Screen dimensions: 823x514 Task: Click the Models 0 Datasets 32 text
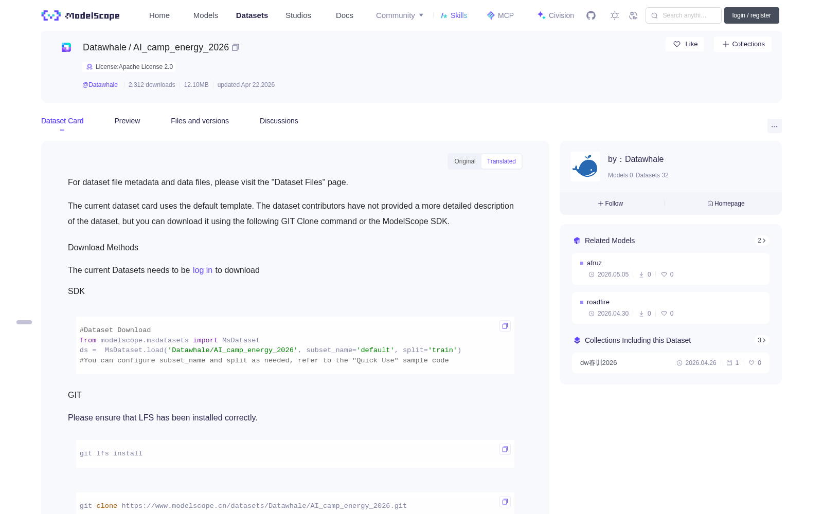[638, 175]
